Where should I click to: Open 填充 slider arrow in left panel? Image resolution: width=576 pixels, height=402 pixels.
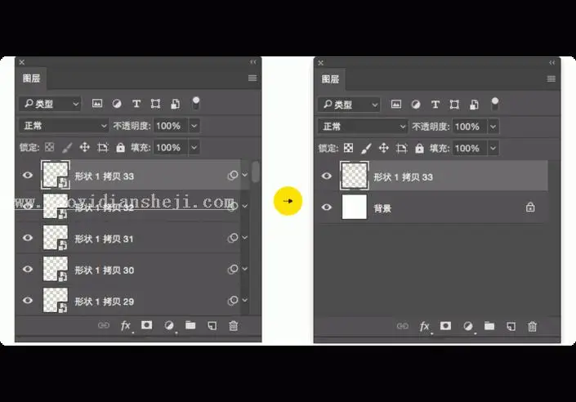(x=194, y=148)
